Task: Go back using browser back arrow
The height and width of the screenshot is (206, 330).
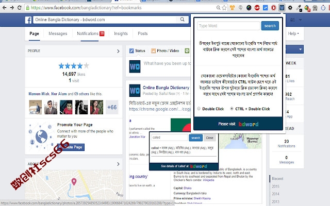Action: [x=4, y=8]
